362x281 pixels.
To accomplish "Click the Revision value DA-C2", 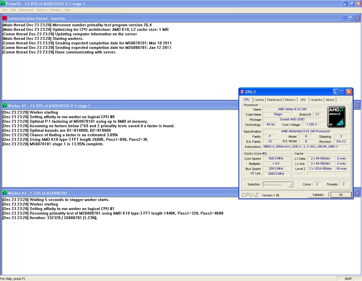I will (x=341, y=142).
